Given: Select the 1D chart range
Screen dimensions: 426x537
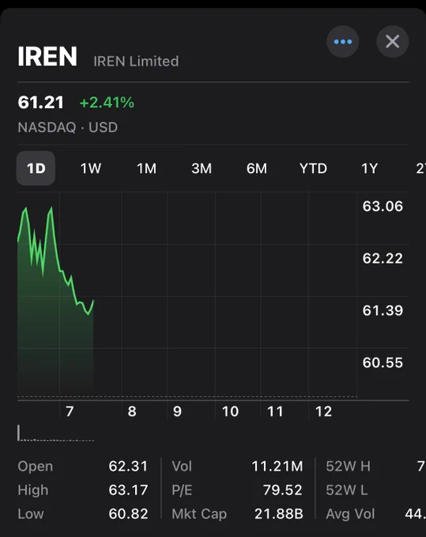Looking at the screenshot, I should 36,168.
